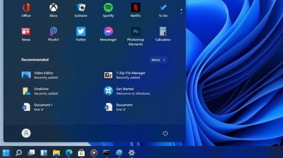
Task: Launch PicsArt
Action: click(53, 34)
